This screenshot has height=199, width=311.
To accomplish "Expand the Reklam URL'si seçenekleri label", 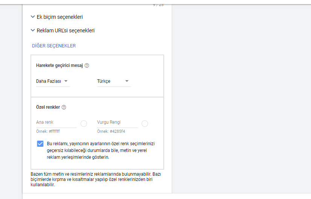I will [66, 30].
